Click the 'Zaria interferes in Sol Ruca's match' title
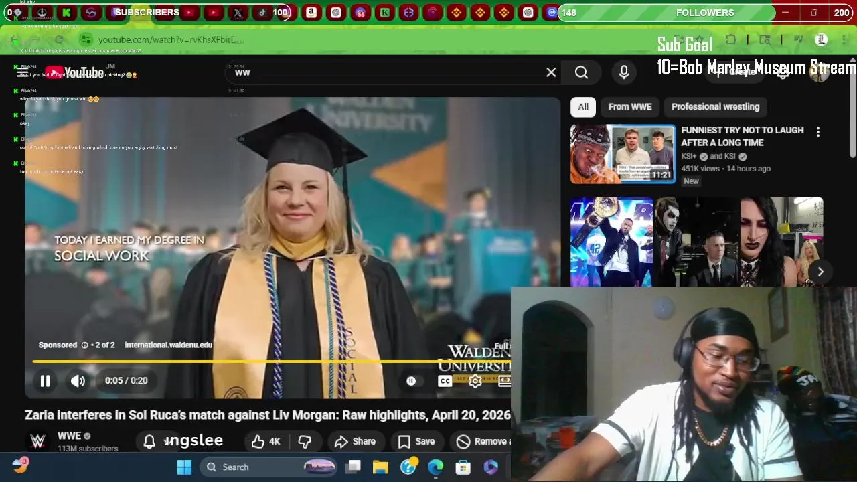This screenshot has width=857, height=482. point(268,415)
